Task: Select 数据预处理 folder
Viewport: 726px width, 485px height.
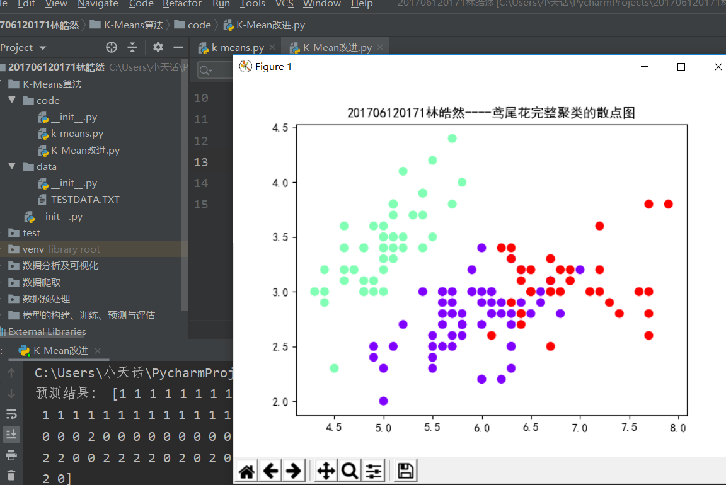Action: [x=39, y=299]
